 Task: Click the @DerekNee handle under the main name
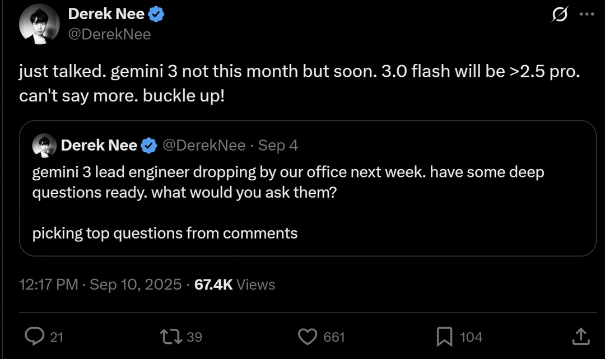[109, 34]
